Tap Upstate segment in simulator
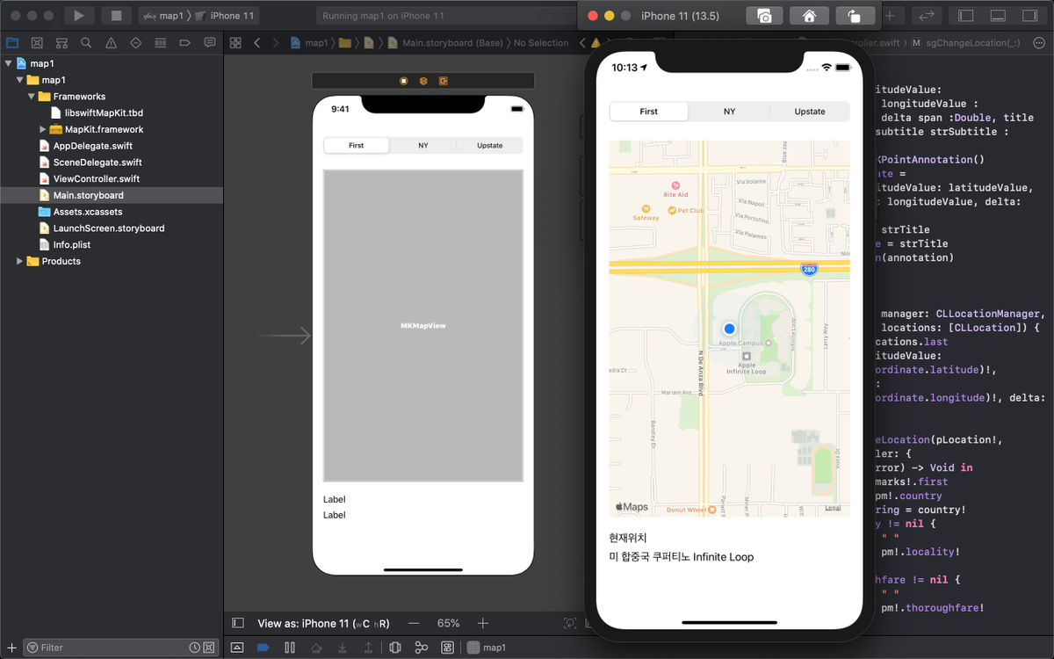Image resolution: width=1054 pixels, height=659 pixels. click(810, 112)
